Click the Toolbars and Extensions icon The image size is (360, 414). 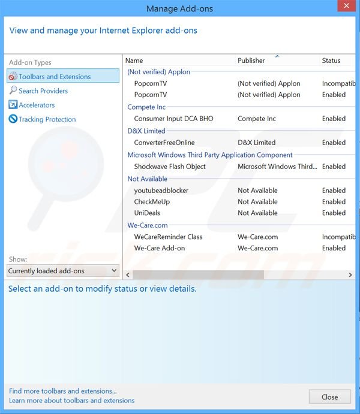pyautogui.click(x=13, y=76)
